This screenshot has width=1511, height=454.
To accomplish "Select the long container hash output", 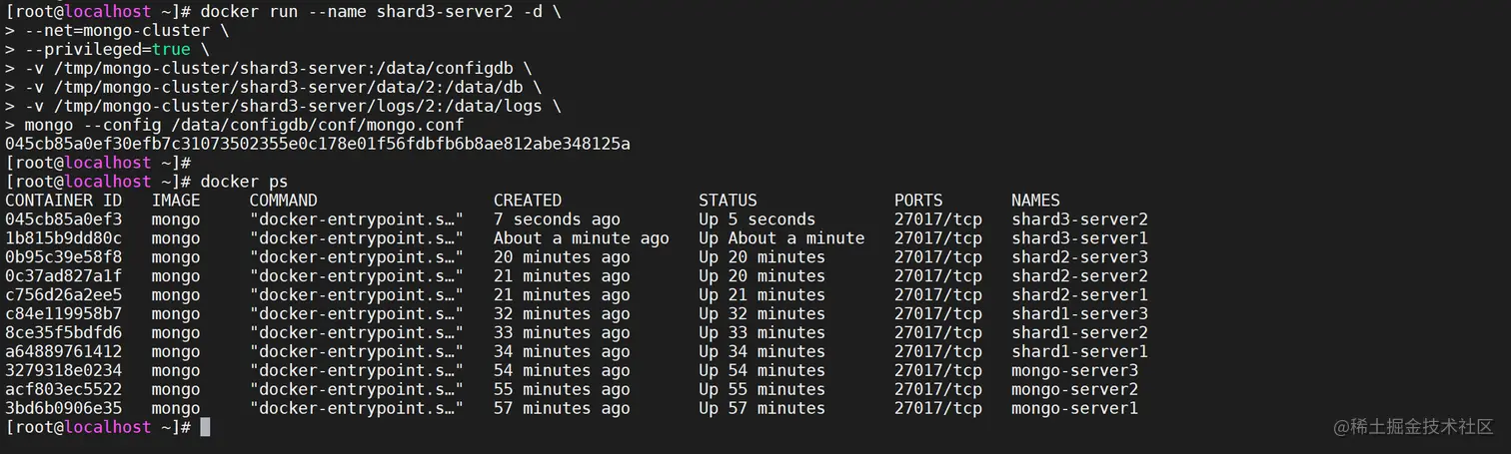I will (318, 144).
